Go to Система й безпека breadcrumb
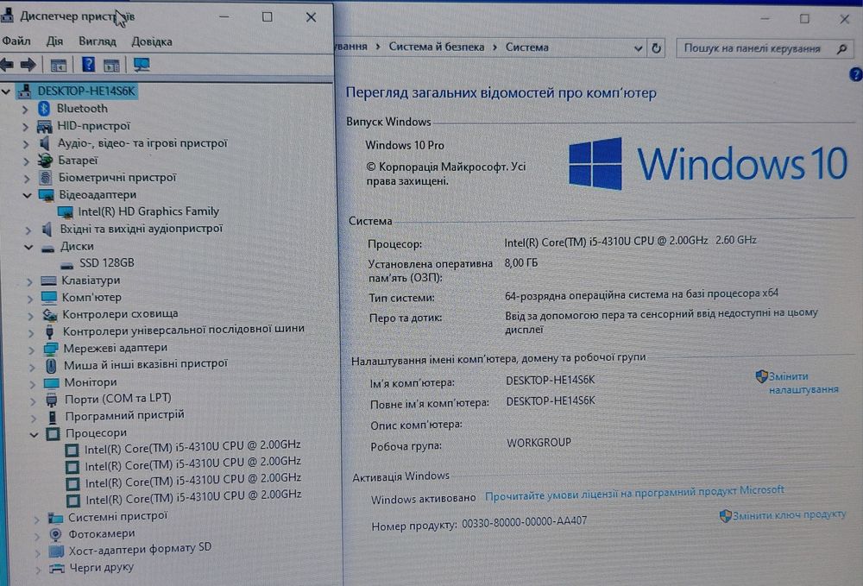 [x=437, y=47]
